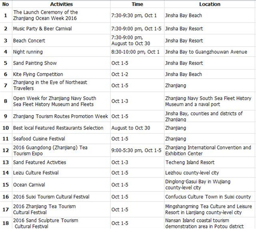Click the Location column header
The height and width of the screenshot is (229, 256).
click(x=209, y=4)
